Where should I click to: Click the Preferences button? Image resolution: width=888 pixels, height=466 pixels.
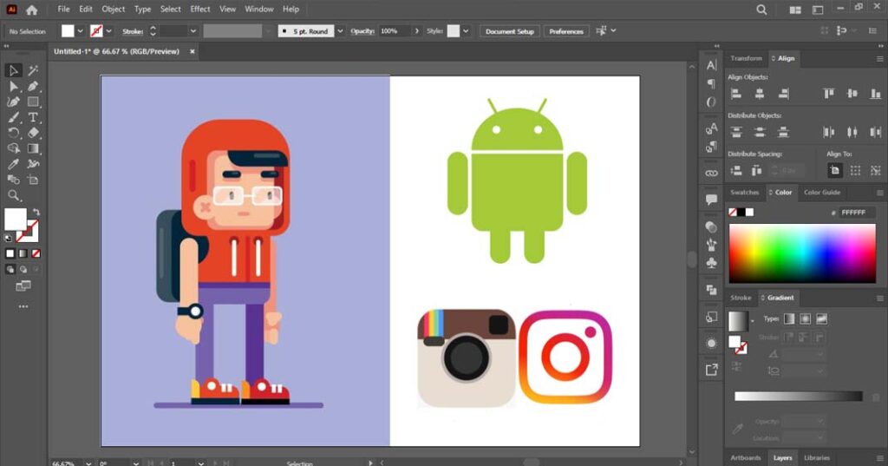point(565,31)
